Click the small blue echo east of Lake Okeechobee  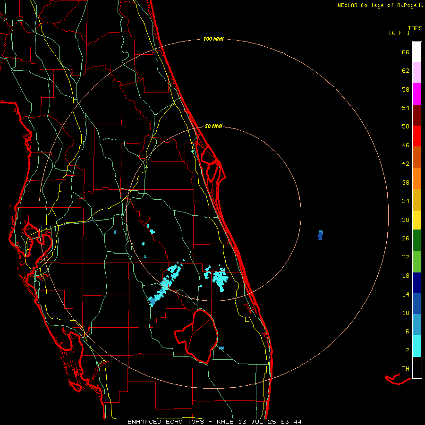pos(221,348)
